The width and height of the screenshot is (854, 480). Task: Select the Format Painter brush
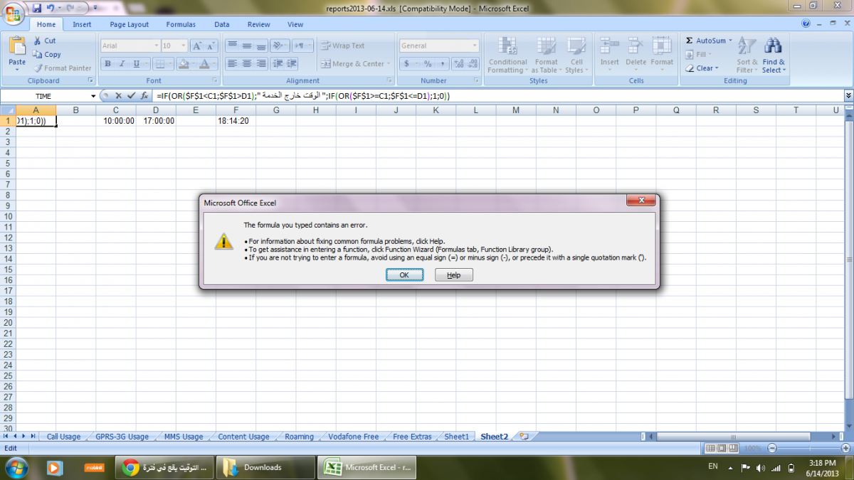(38, 68)
